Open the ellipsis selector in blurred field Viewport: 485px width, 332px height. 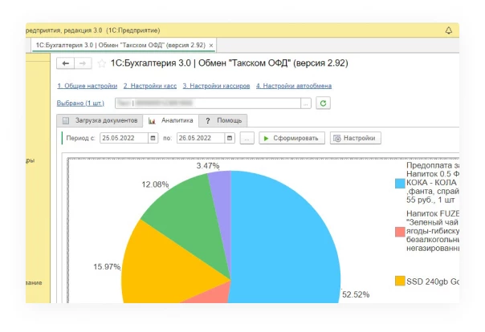306,103
